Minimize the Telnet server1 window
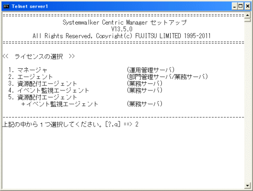Screen dimensions: 253x191 [235, 6]
